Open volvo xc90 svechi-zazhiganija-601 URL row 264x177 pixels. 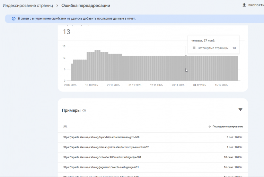tap(153, 157)
